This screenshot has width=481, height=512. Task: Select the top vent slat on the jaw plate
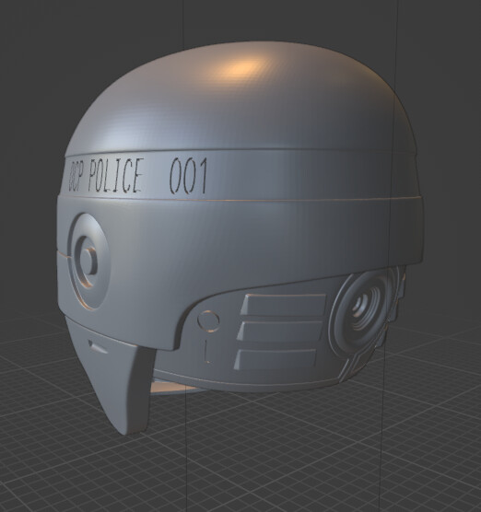284,304
